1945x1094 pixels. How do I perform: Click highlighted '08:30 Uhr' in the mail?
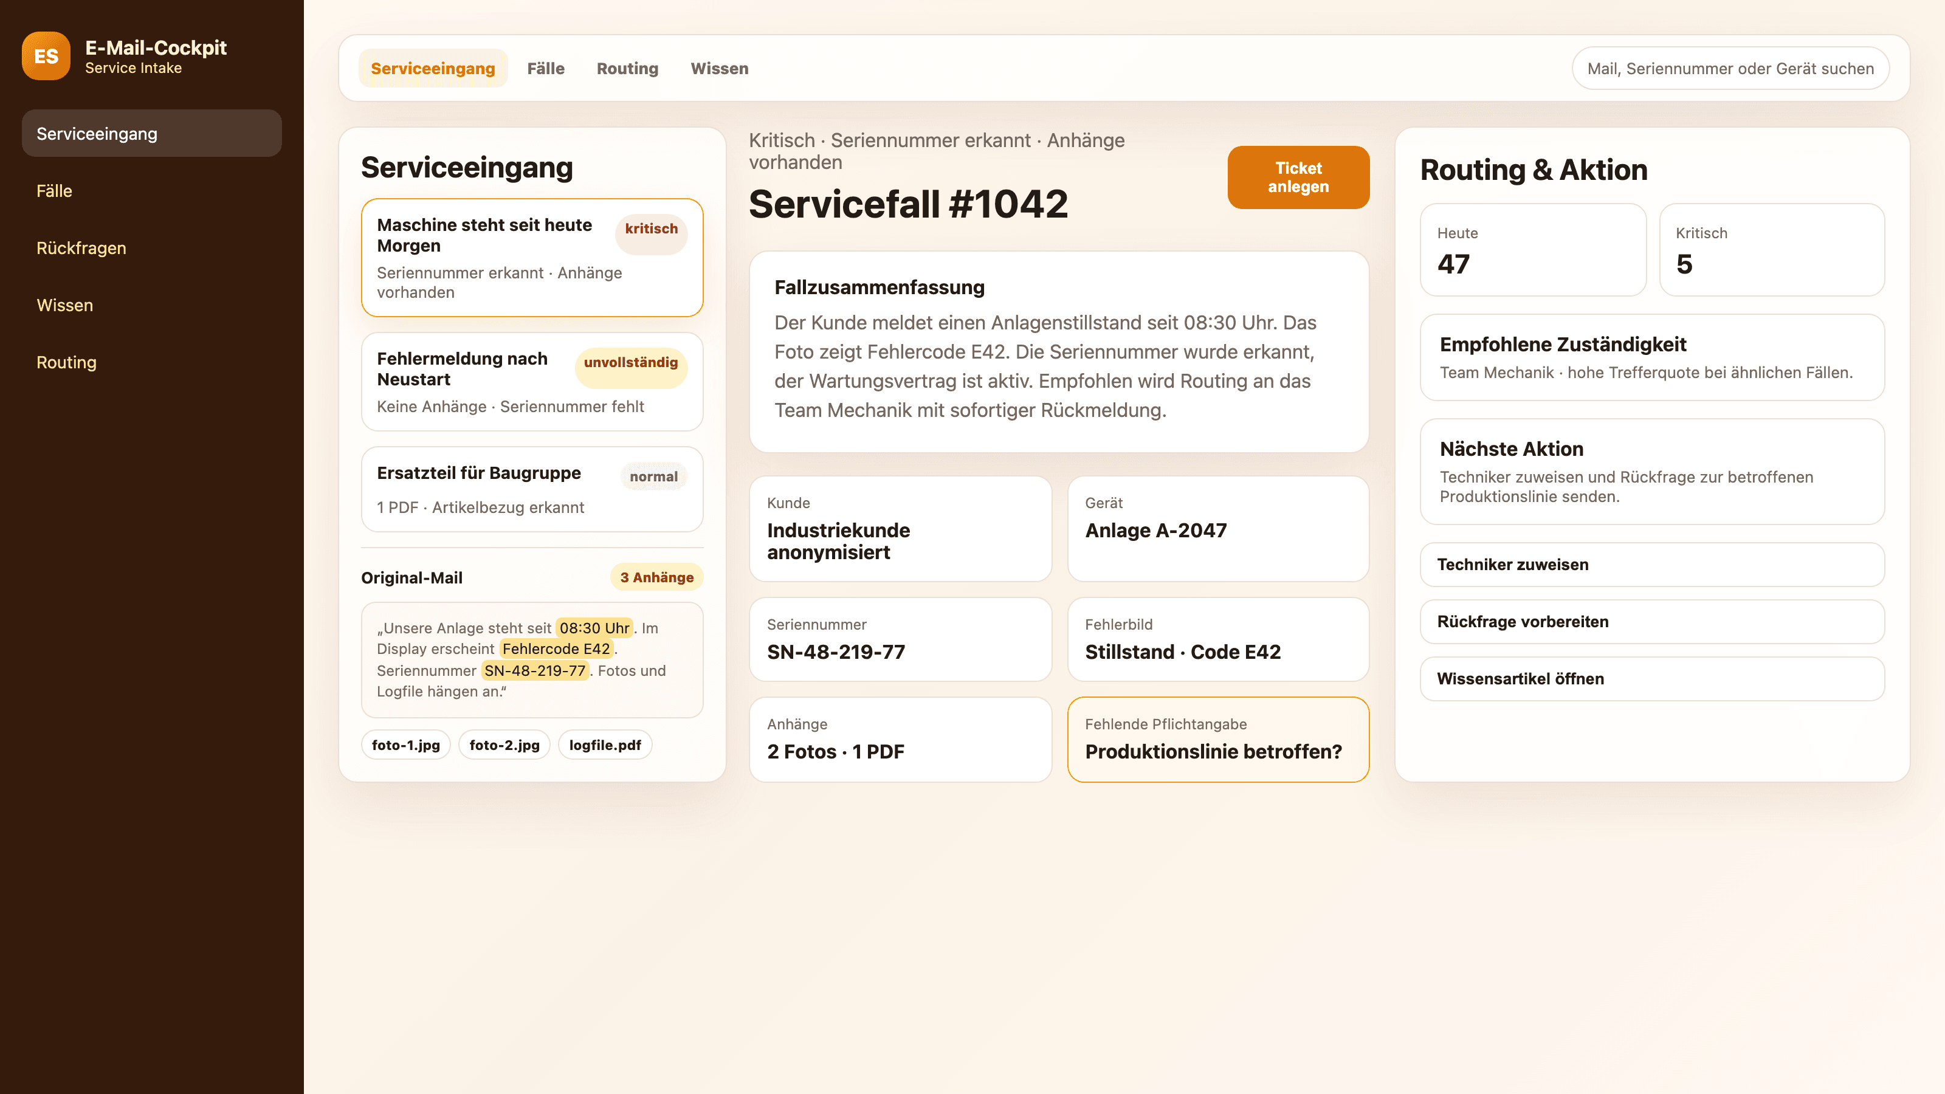[594, 628]
